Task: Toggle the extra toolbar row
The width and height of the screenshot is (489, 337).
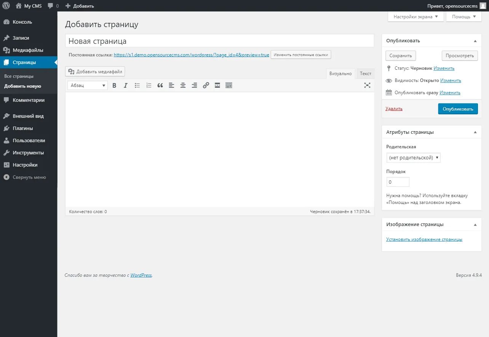Action: 229,85
